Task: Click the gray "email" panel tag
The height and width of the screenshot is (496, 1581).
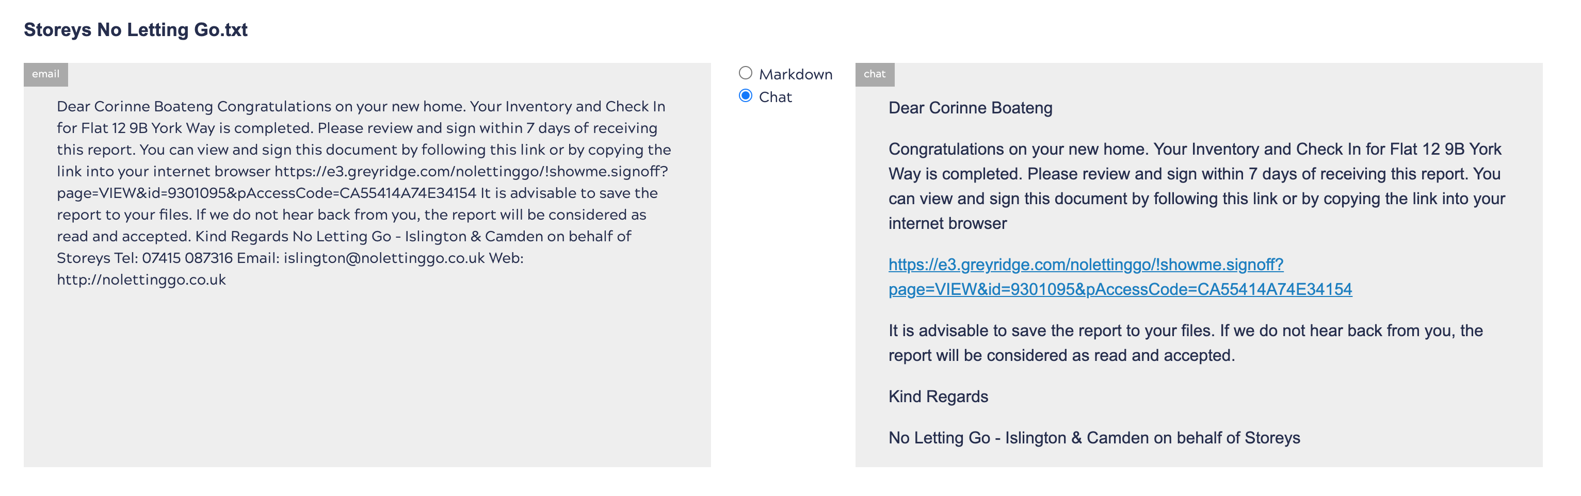Action: coord(45,74)
